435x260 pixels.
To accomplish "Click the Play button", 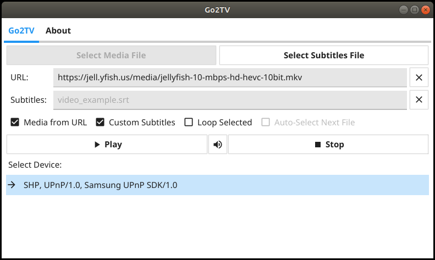I will point(107,145).
